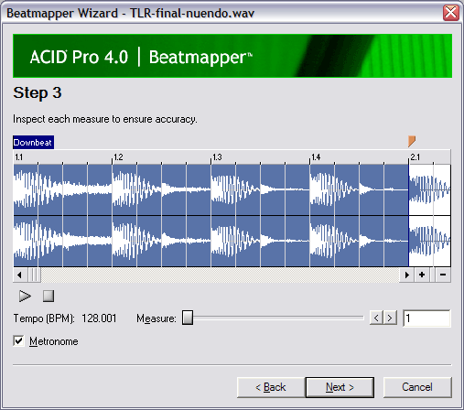The height and width of the screenshot is (410, 464).
Task: Close the Beatmapper Wizard window
Action: click(x=451, y=13)
